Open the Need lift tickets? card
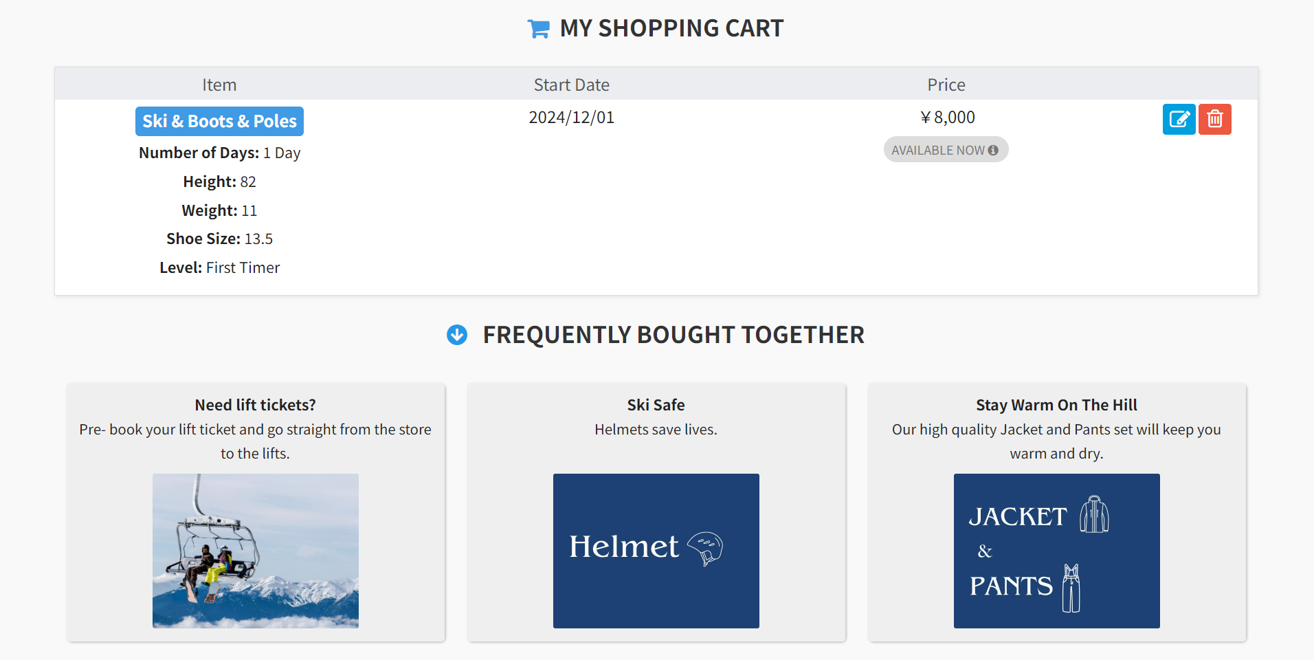The height and width of the screenshot is (660, 1314). click(255, 404)
